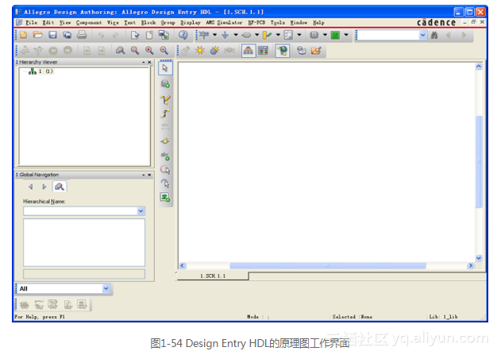The height and width of the screenshot is (355, 497).
Task: Click the vertical toolbar's bottom green-plus icon
Action: pyautogui.click(x=165, y=197)
